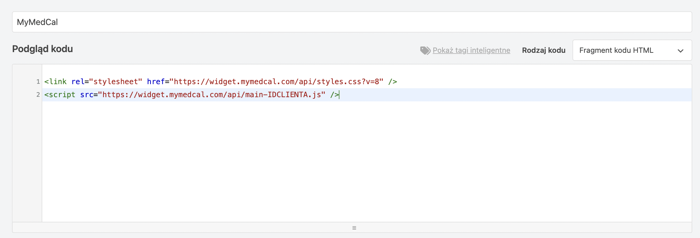This screenshot has width=700, height=238.
Task: Focus the MyMedCal name input field
Action: click(x=351, y=22)
